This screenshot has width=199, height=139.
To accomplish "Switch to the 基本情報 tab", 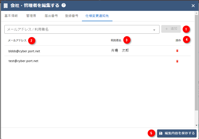I will click(11, 16).
